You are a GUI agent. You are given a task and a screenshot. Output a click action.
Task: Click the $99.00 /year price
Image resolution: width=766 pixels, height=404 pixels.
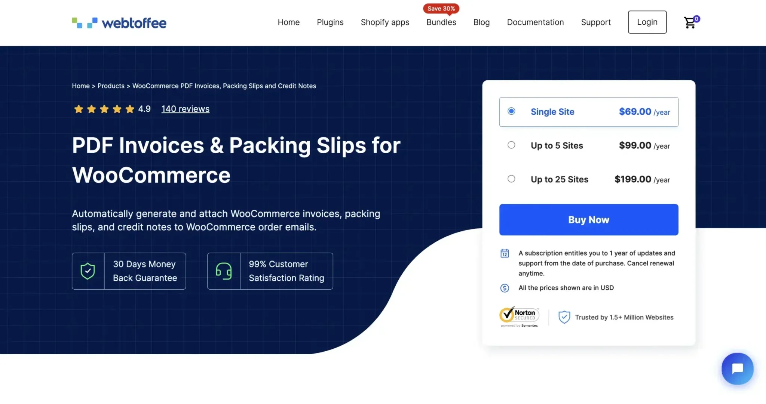pyautogui.click(x=644, y=146)
